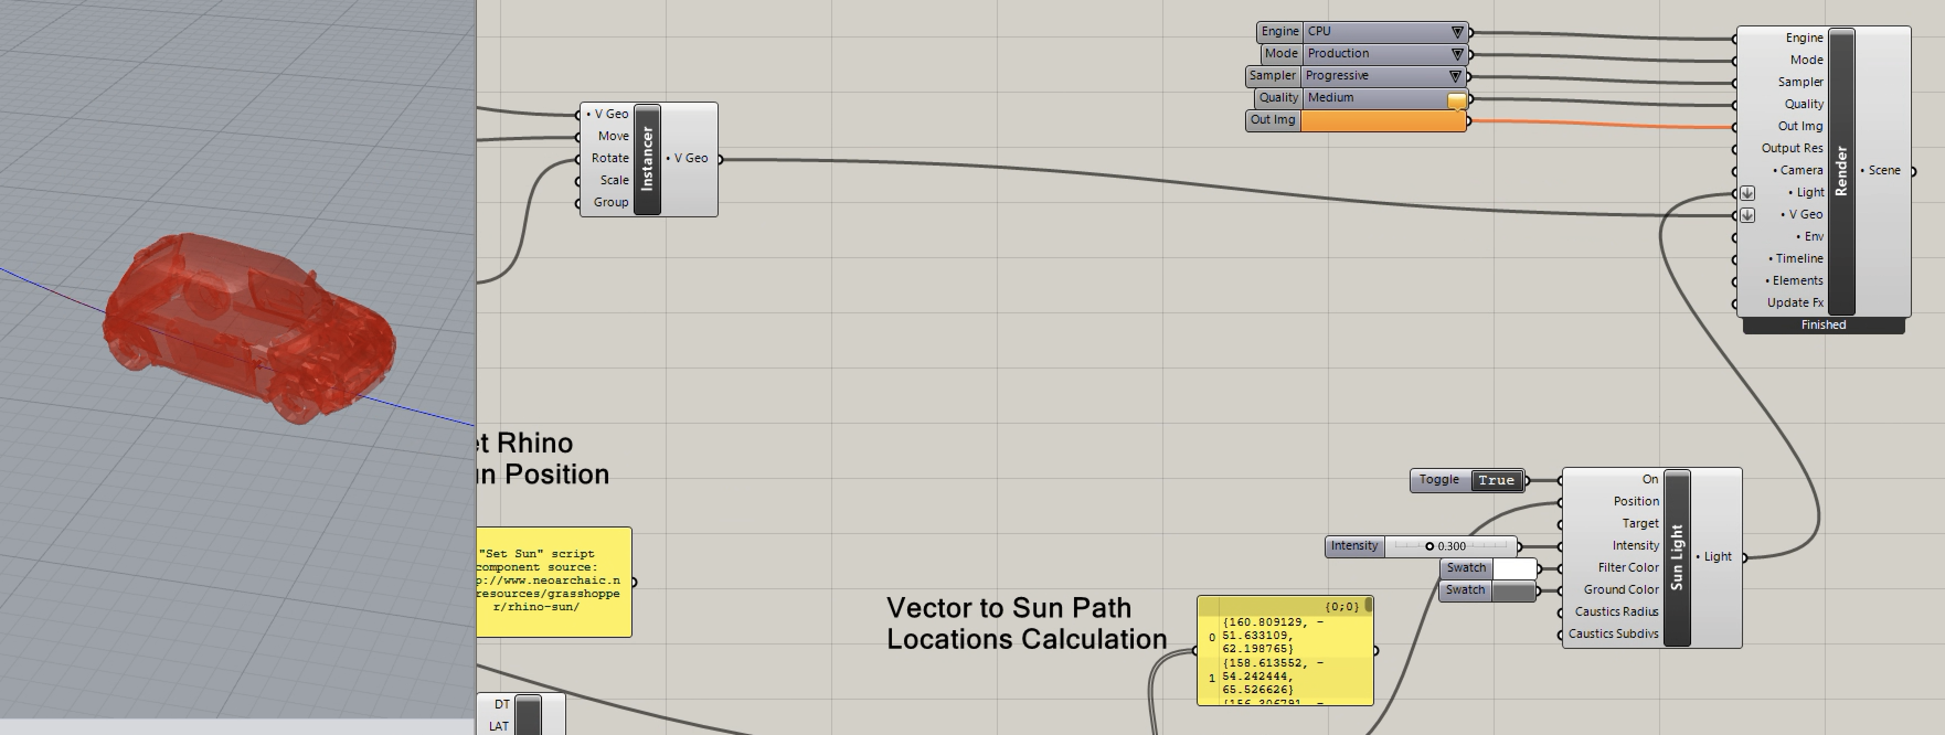Select the red car model in the viewport
Screen dimensions: 1945x735
point(249,328)
